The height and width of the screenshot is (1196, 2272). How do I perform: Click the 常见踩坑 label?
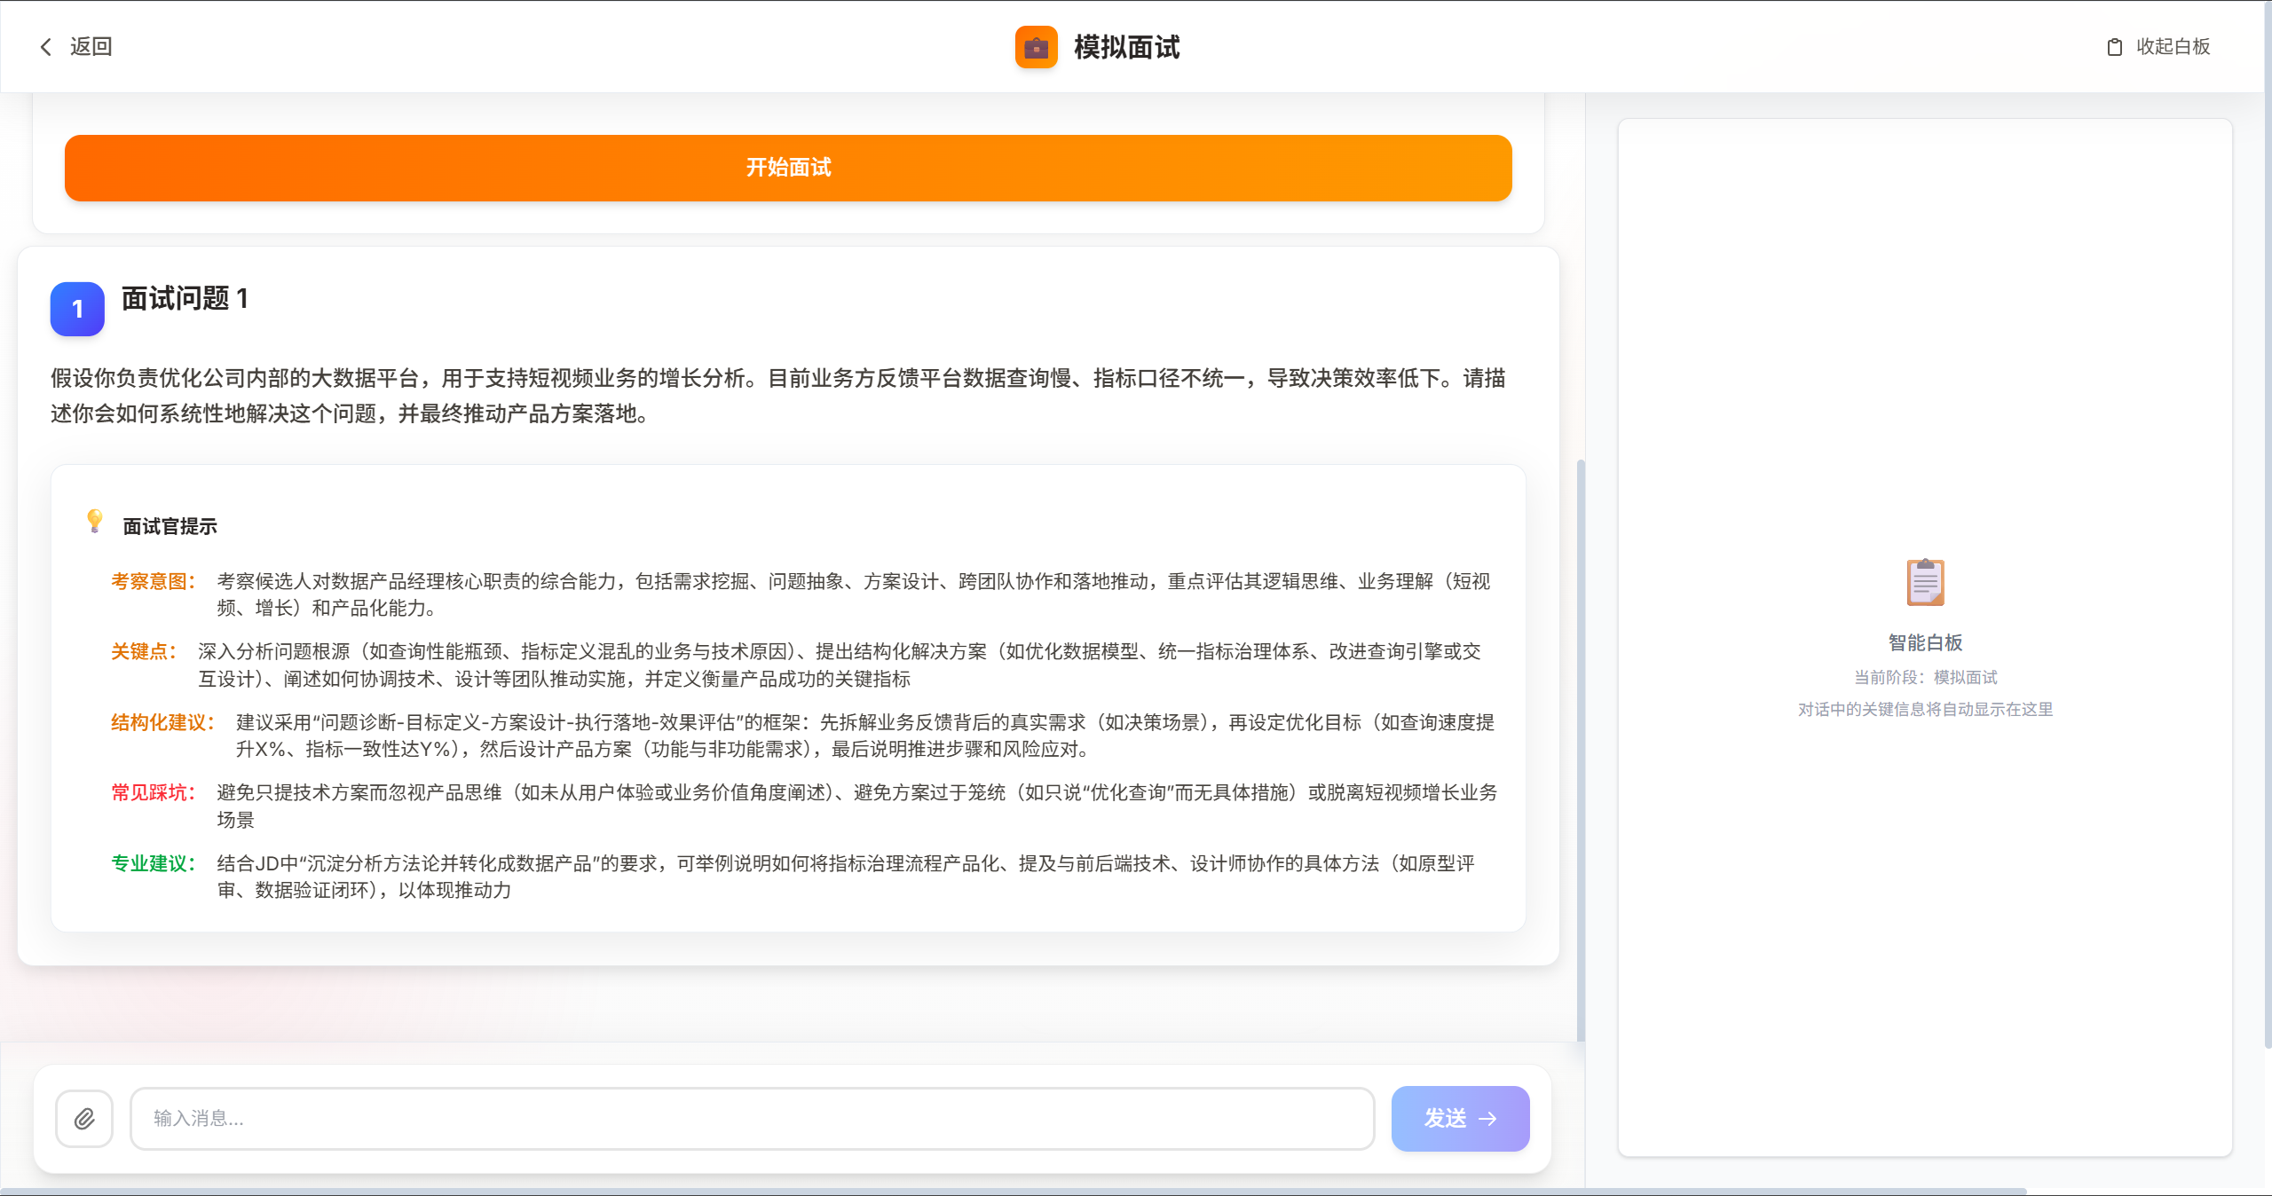153,793
